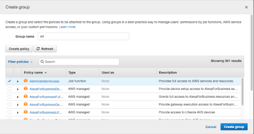Uncheck the AdministratorAccess policy checkbox
The width and height of the screenshot is (254, 134).
[x=10, y=81]
